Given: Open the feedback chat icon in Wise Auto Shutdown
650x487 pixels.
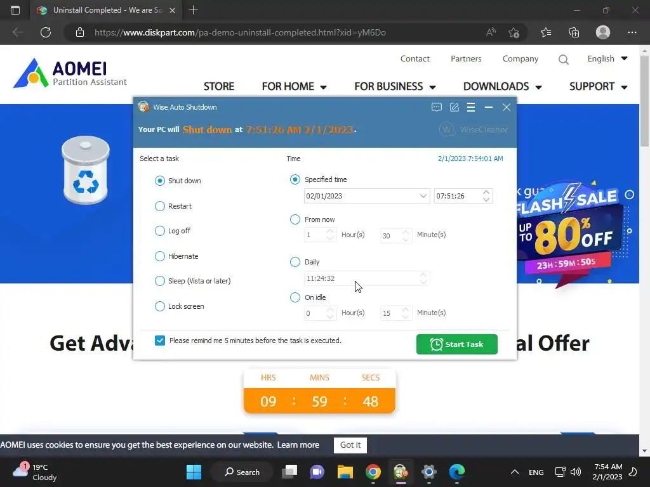Looking at the screenshot, I should coord(437,107).
